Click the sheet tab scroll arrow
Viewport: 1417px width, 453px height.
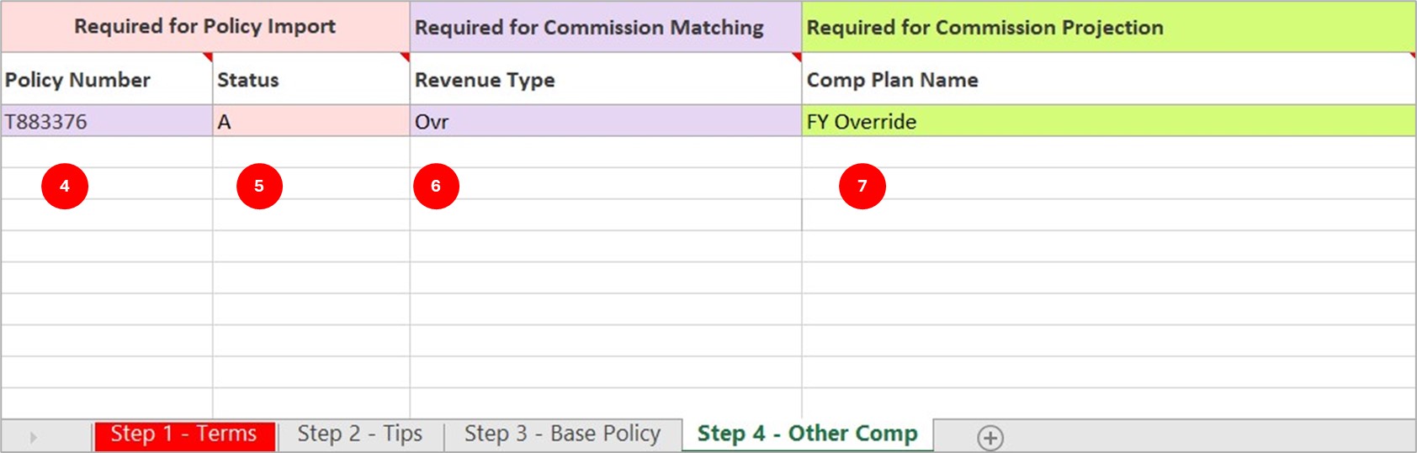[x=34, y=437]
